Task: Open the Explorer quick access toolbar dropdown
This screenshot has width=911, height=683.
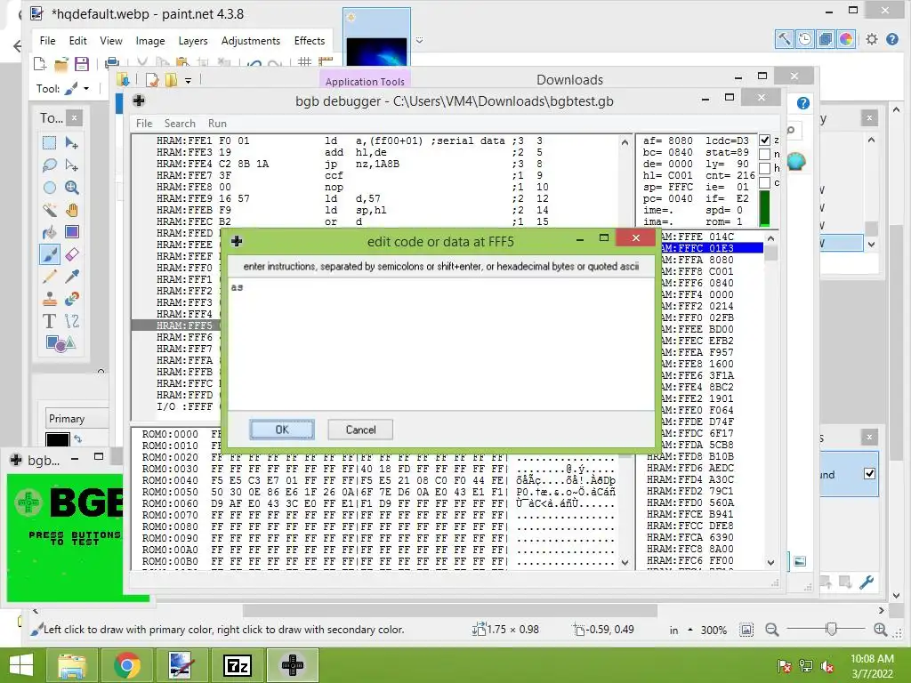Action: click(189, 81)
